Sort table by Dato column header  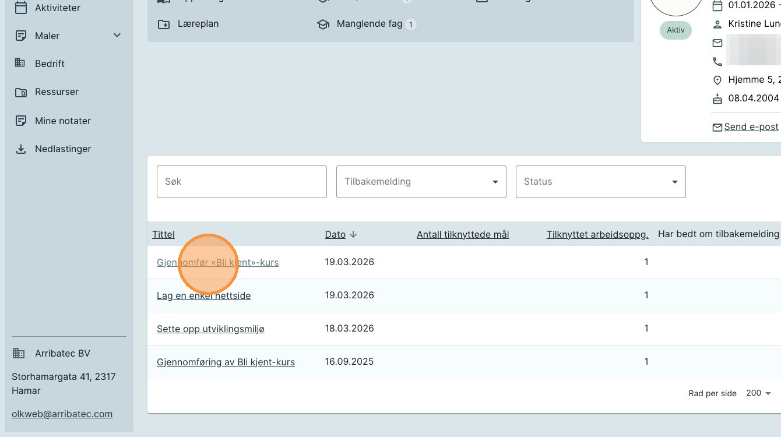click(335, 234)
